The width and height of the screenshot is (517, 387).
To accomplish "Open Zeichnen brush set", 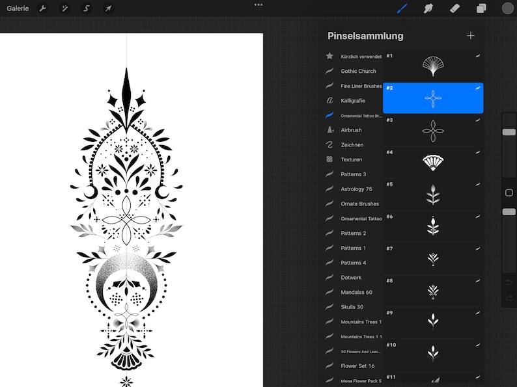I will point(353,144).
